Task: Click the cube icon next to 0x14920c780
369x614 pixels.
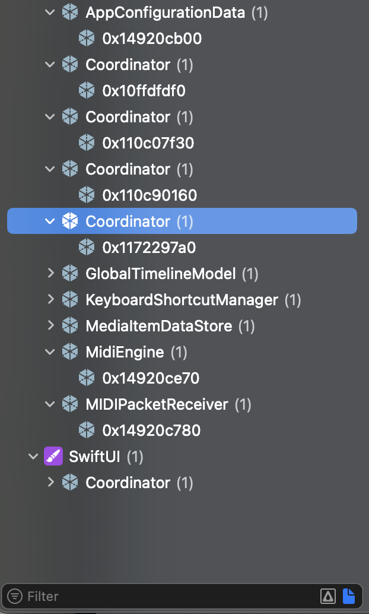Action: tap(87, 430)
